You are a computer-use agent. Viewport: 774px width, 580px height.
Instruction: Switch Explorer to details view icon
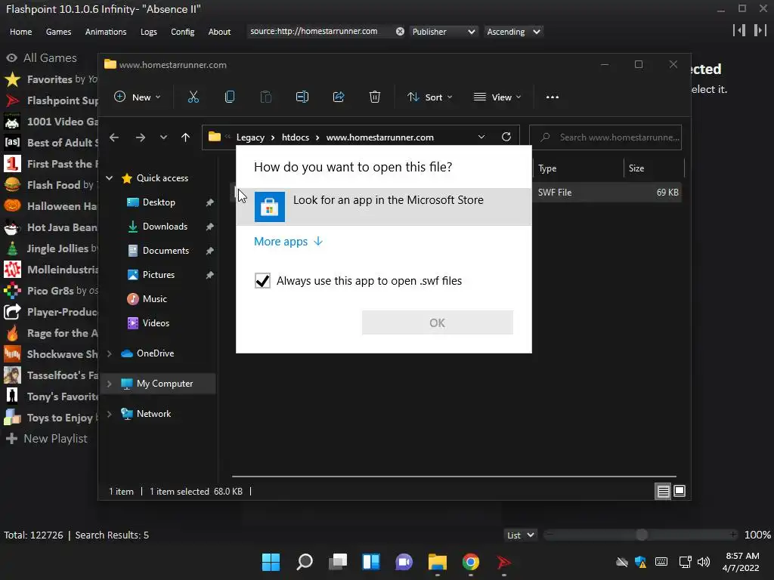663,491
